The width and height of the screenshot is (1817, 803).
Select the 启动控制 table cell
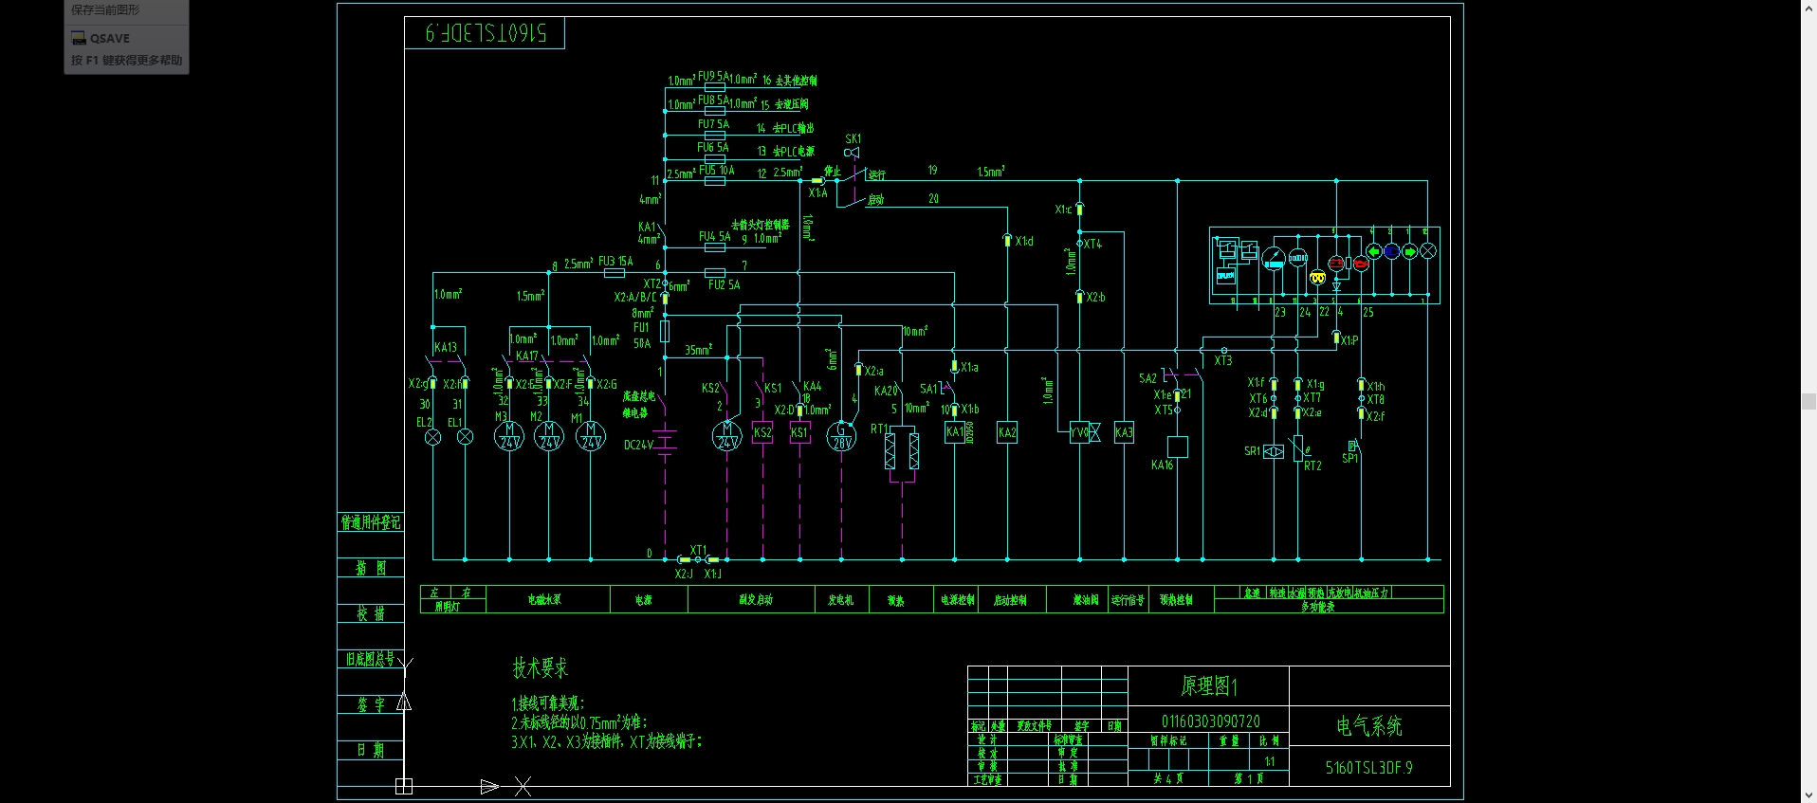tap(1011, 599)
